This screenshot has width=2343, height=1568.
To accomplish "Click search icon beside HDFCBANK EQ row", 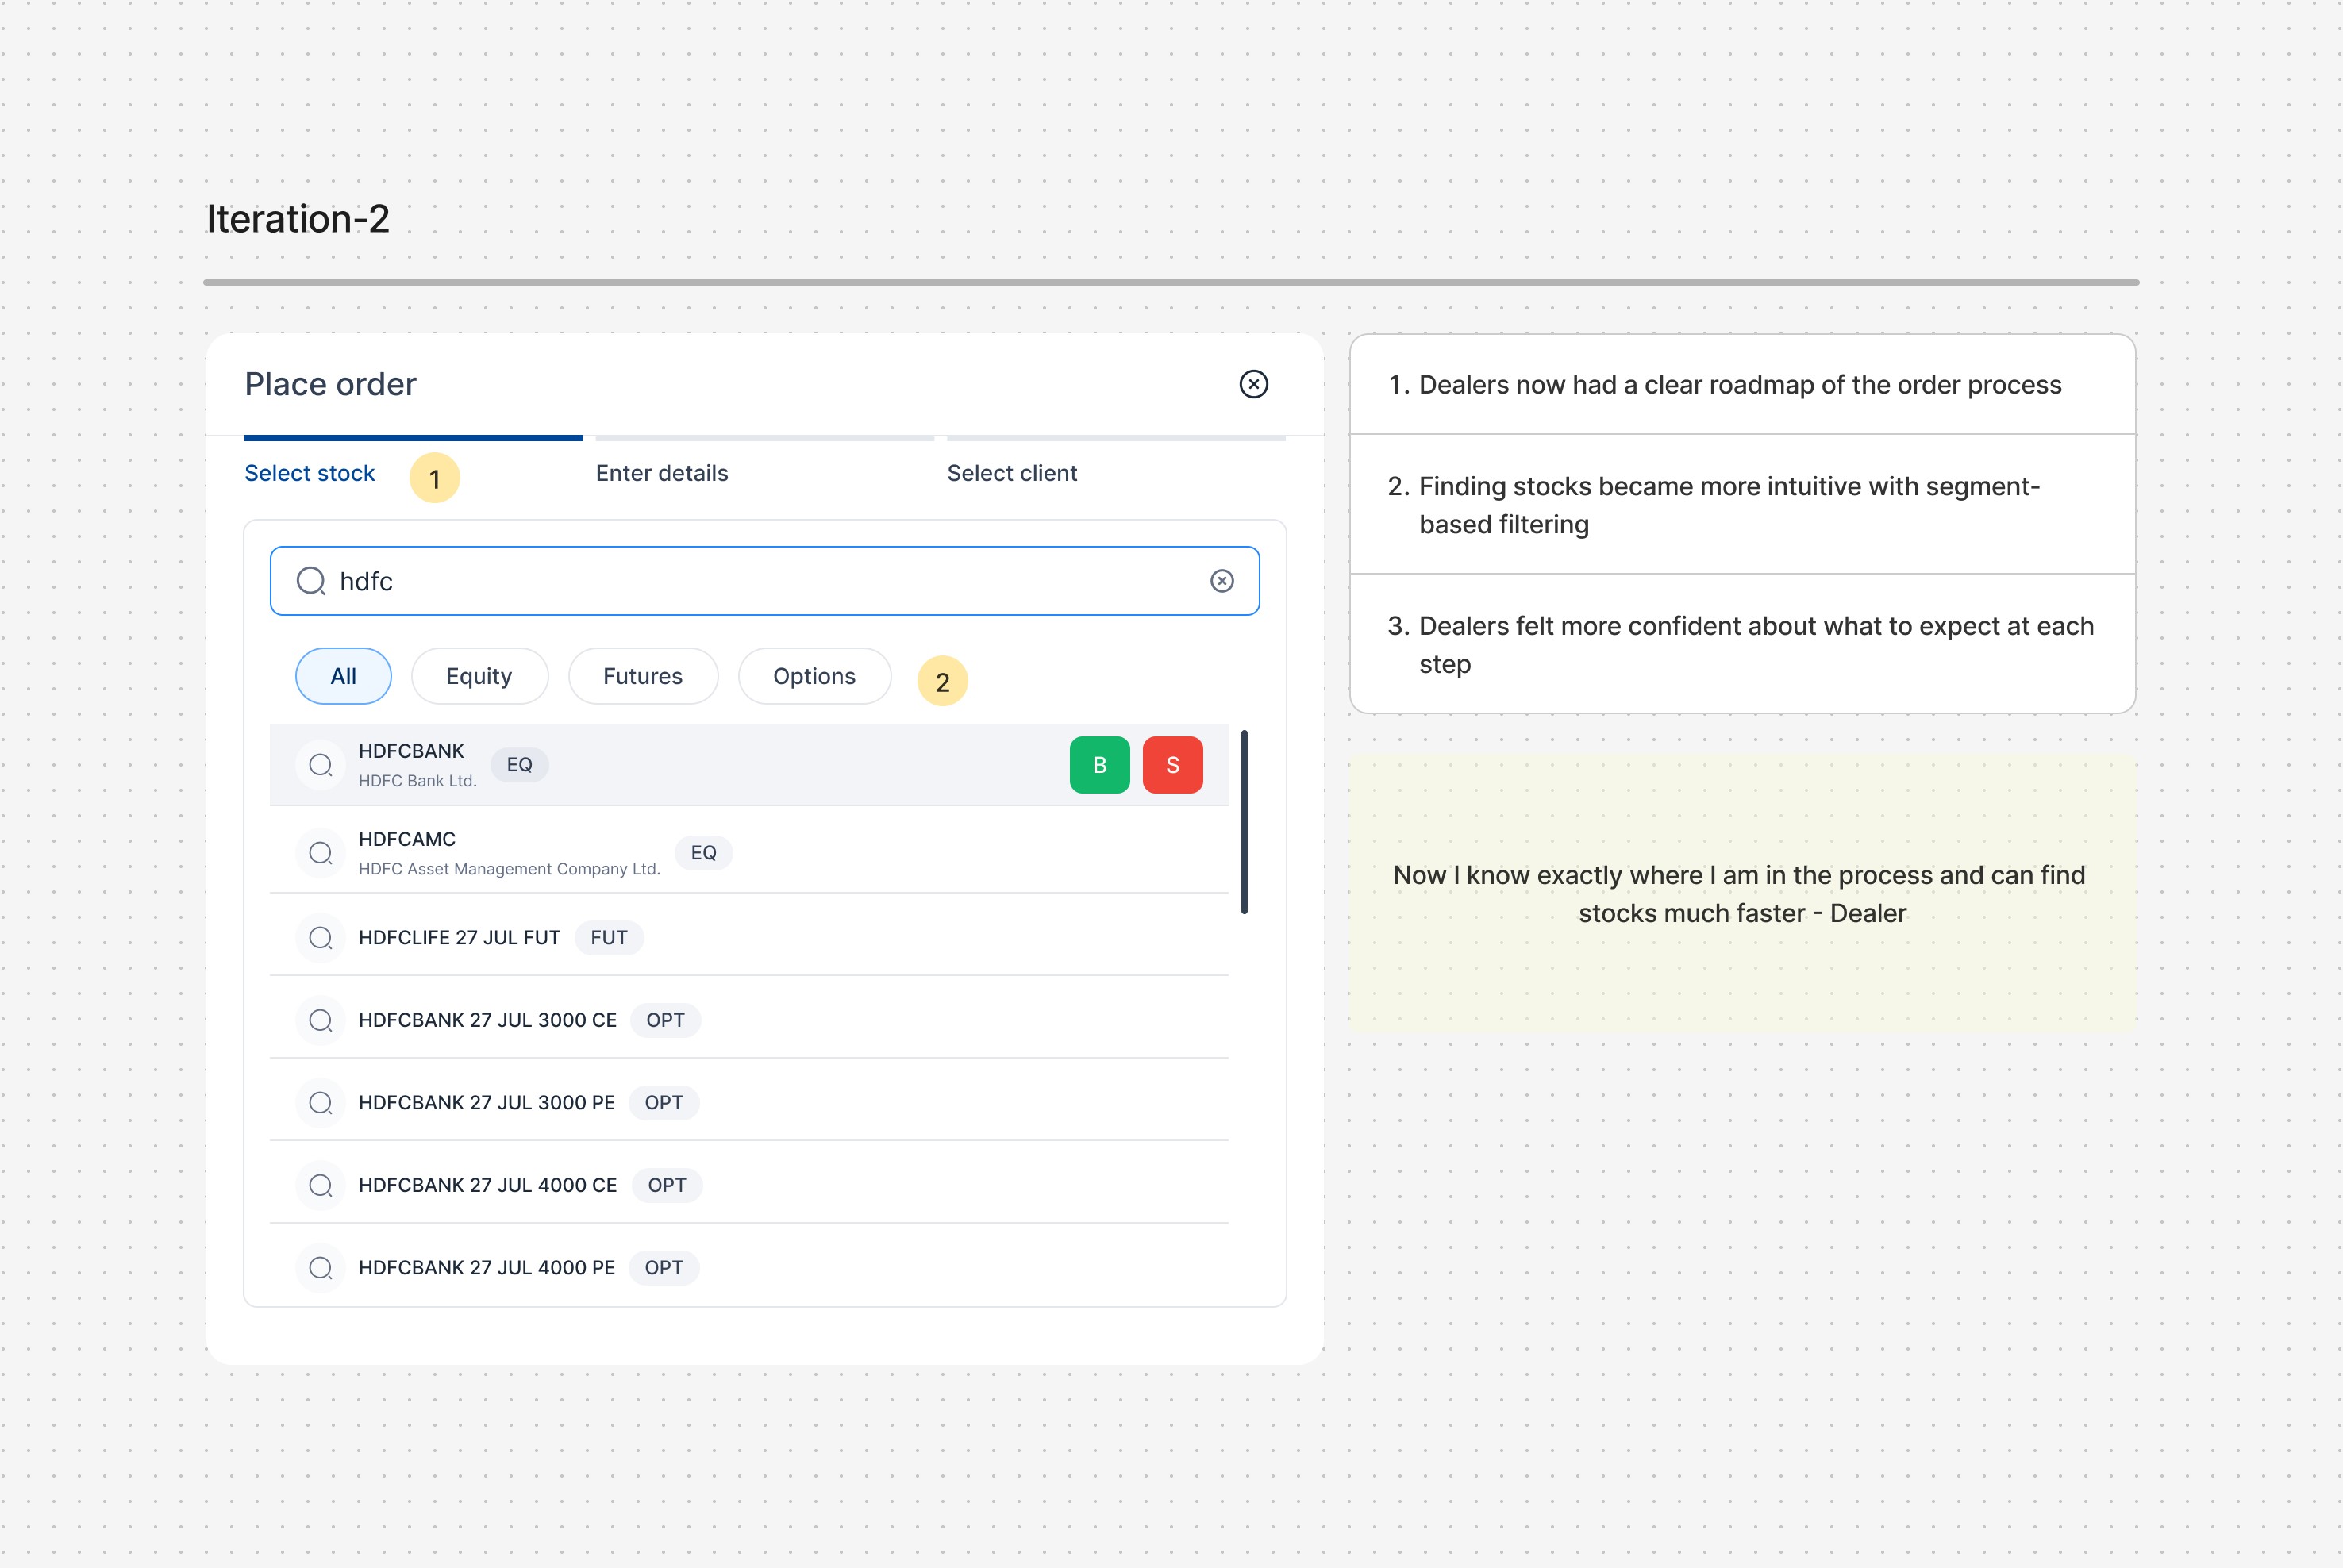I will [320, 765].
